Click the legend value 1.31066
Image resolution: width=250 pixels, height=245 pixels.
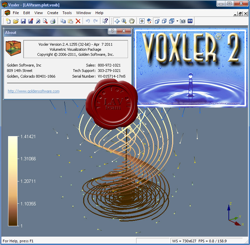(x=28, y=159)
